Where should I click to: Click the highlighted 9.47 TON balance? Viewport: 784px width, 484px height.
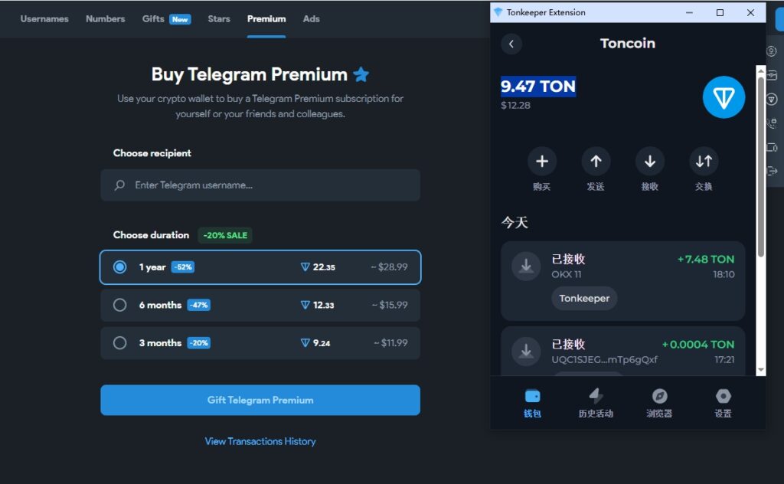point(538,87)
